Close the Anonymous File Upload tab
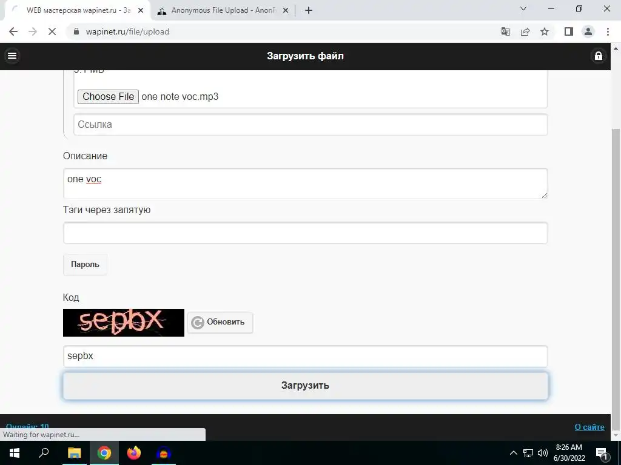 tap(285, 11)
